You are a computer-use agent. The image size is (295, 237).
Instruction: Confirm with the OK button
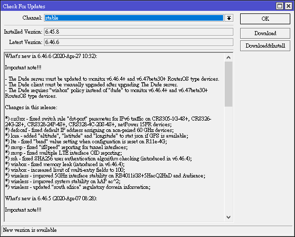tap(265, 19)
